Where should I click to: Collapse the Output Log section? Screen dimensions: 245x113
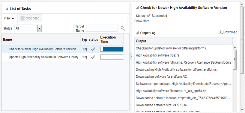click(x=137, y=33)
